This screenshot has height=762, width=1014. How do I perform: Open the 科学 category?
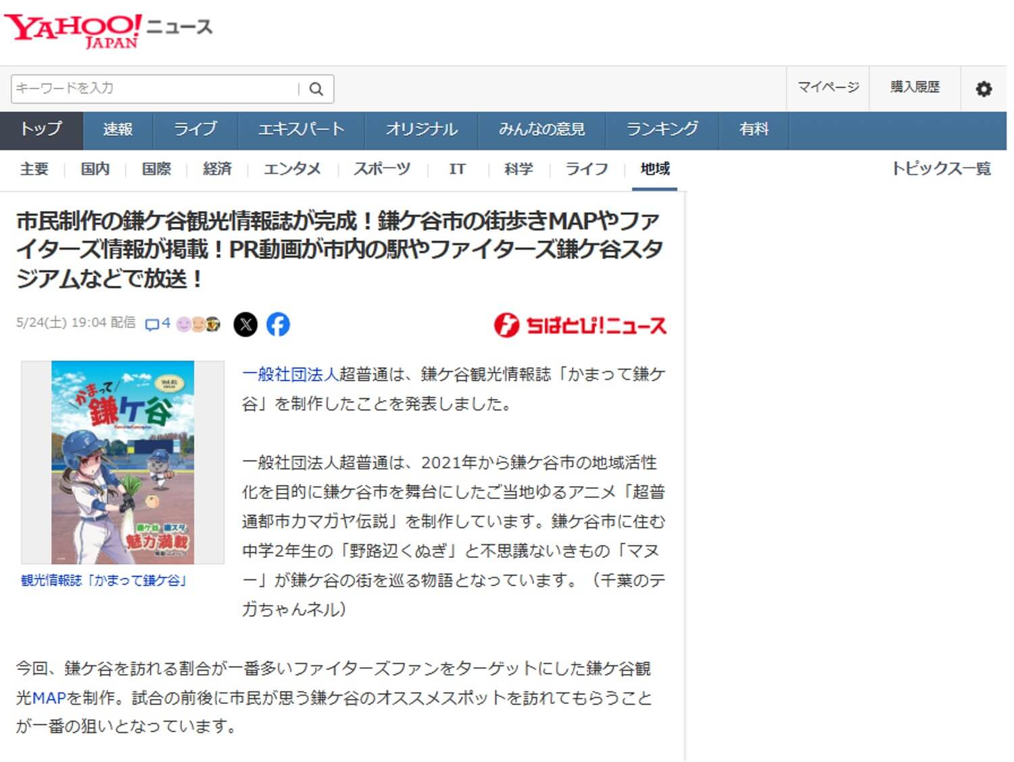point(518,169)
